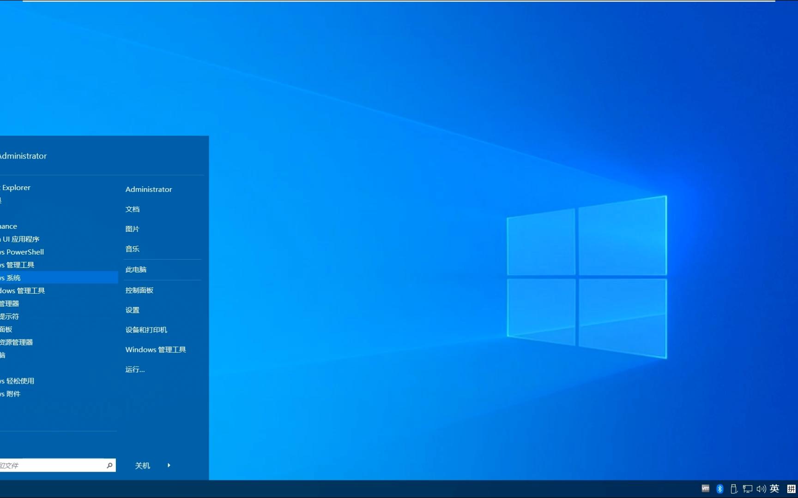Screen dimensions: 798x498
Task: Launch 运行... from the start menu
Action: (135, 370)
